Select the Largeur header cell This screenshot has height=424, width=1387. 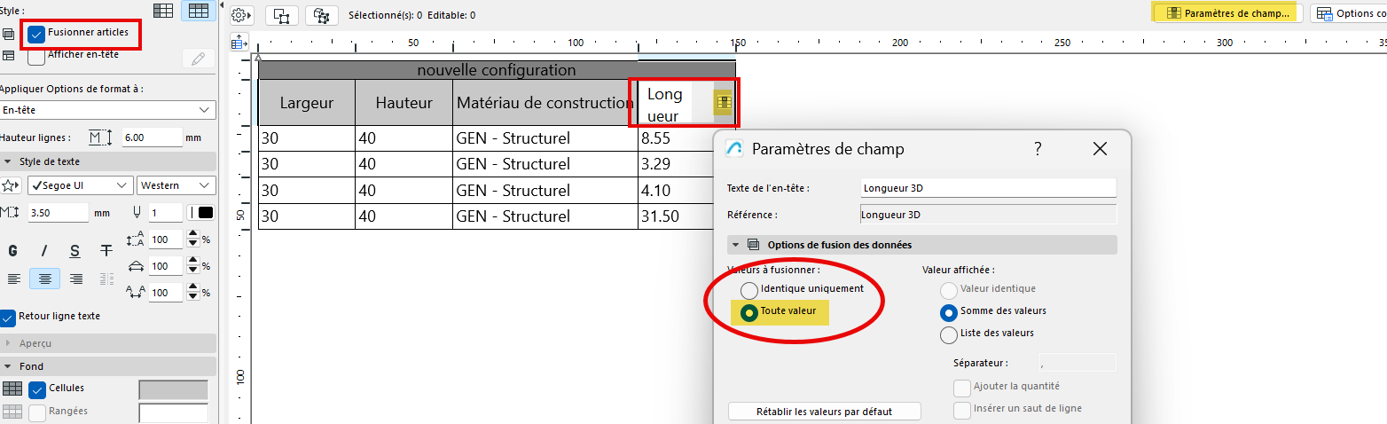point(307,102)
